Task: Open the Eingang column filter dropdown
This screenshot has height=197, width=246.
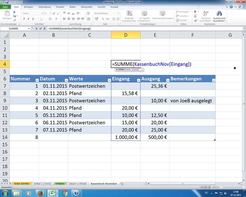Action: [x=138, y=80]
